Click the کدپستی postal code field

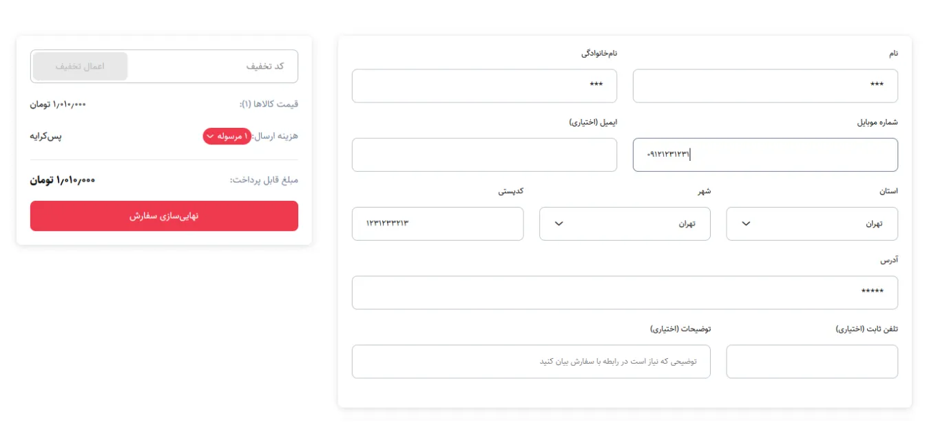point(437,223)
